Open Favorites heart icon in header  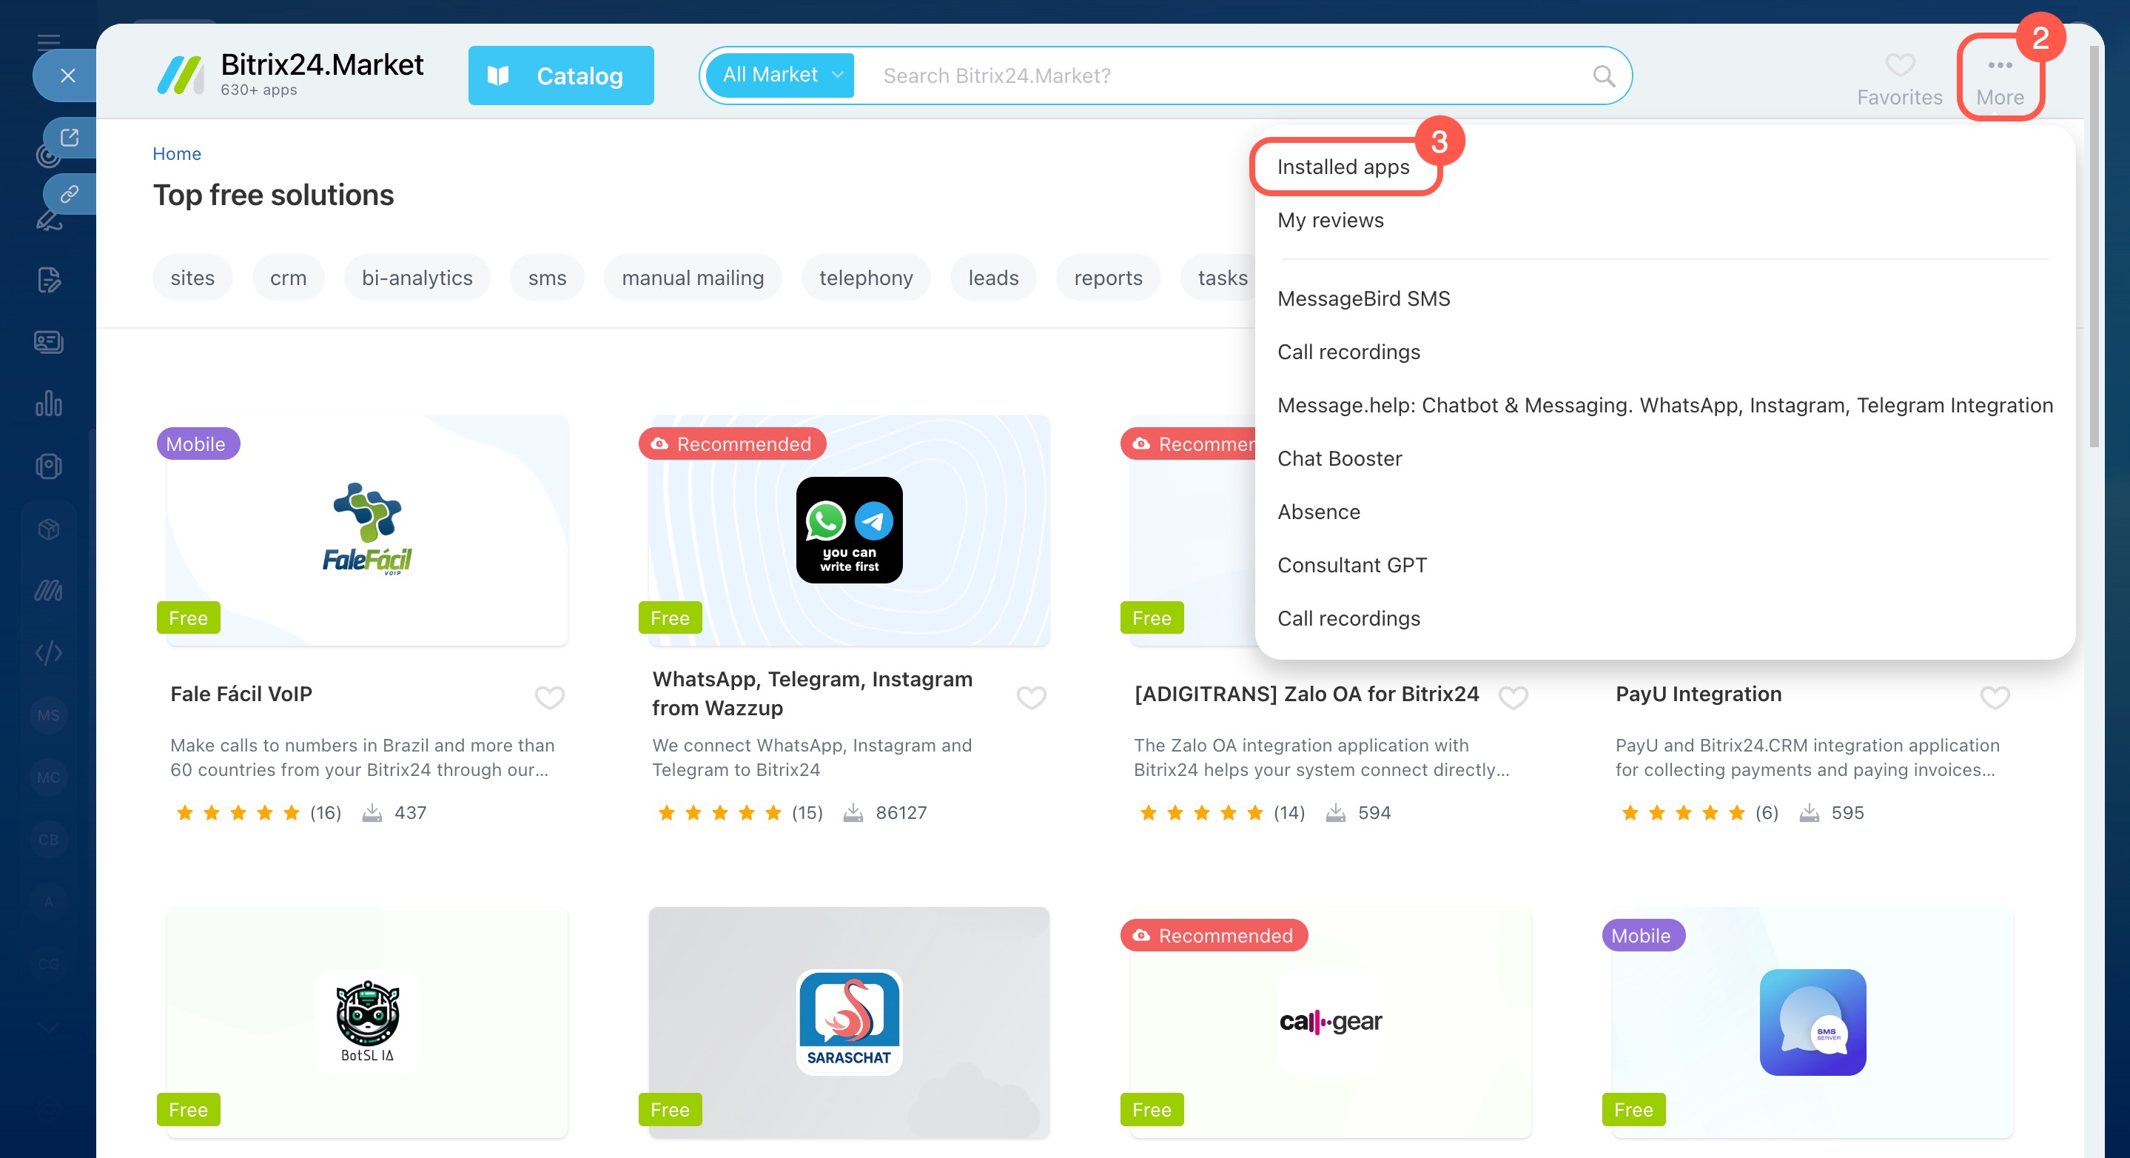tap(1899, 65)
